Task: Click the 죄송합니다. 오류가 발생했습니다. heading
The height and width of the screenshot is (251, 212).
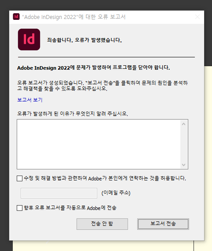Action: (x=84, y=40)
